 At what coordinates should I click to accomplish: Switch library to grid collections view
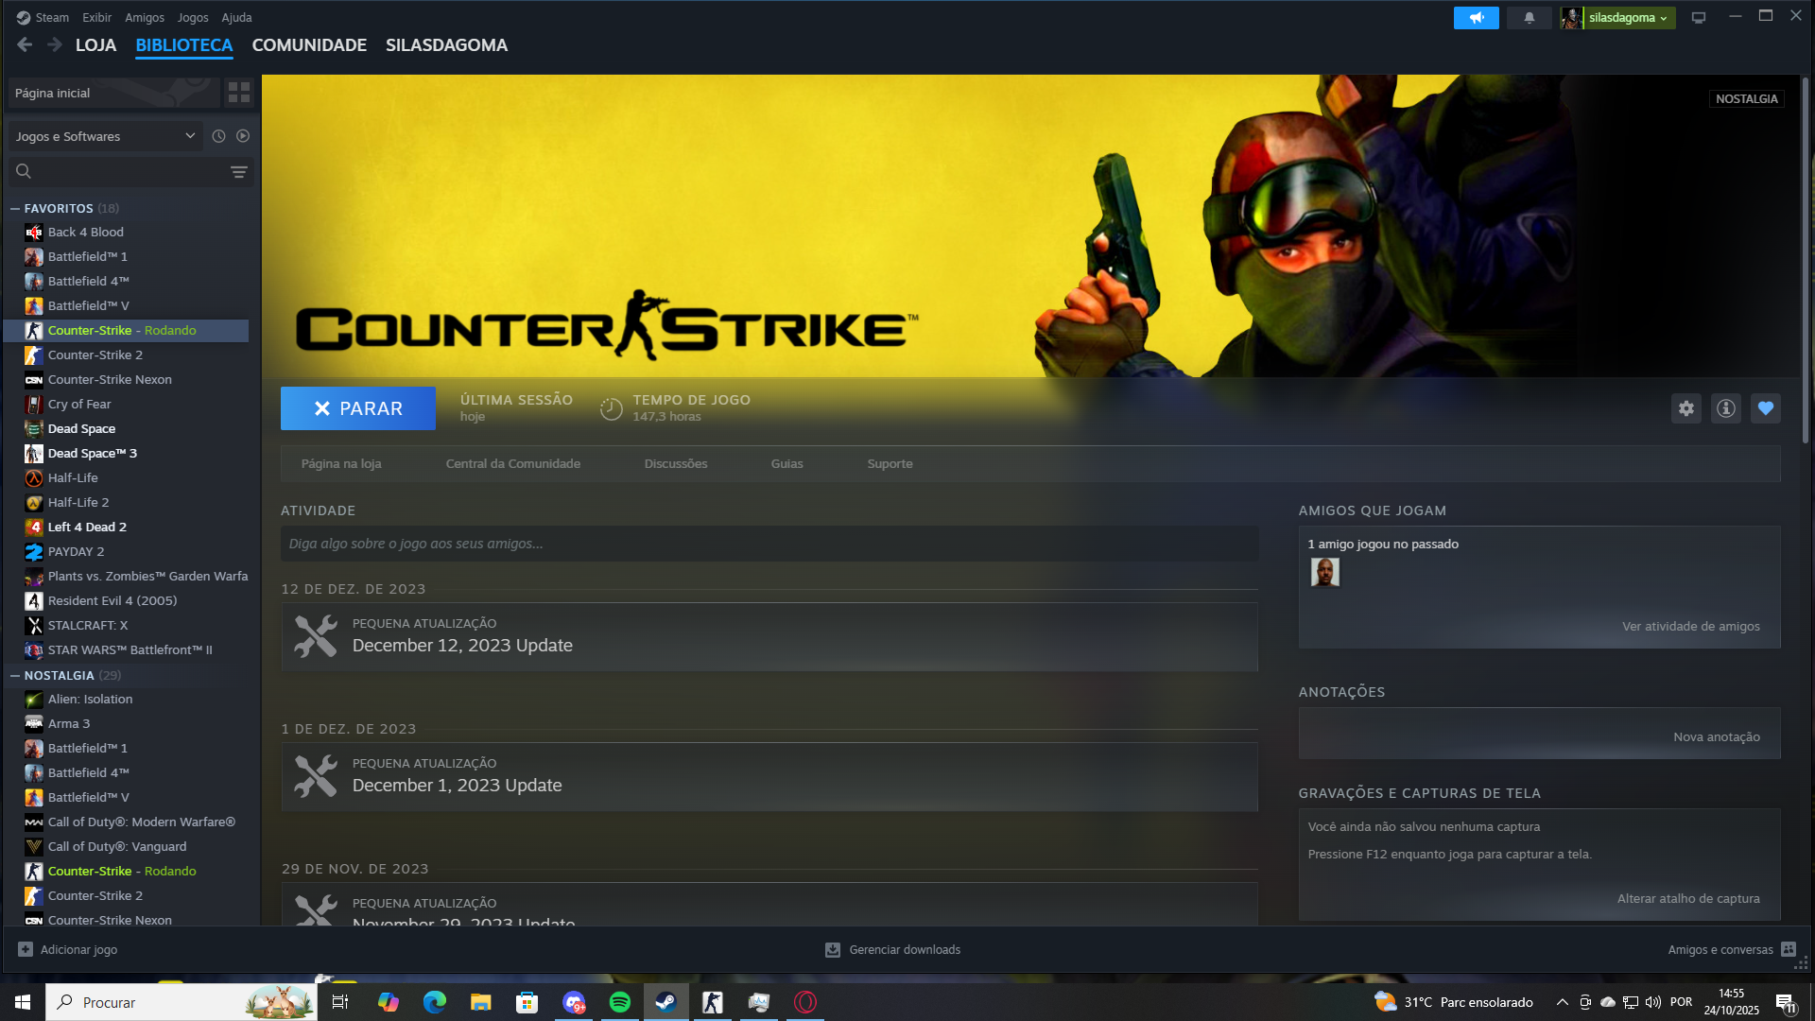tap(239, 93)
